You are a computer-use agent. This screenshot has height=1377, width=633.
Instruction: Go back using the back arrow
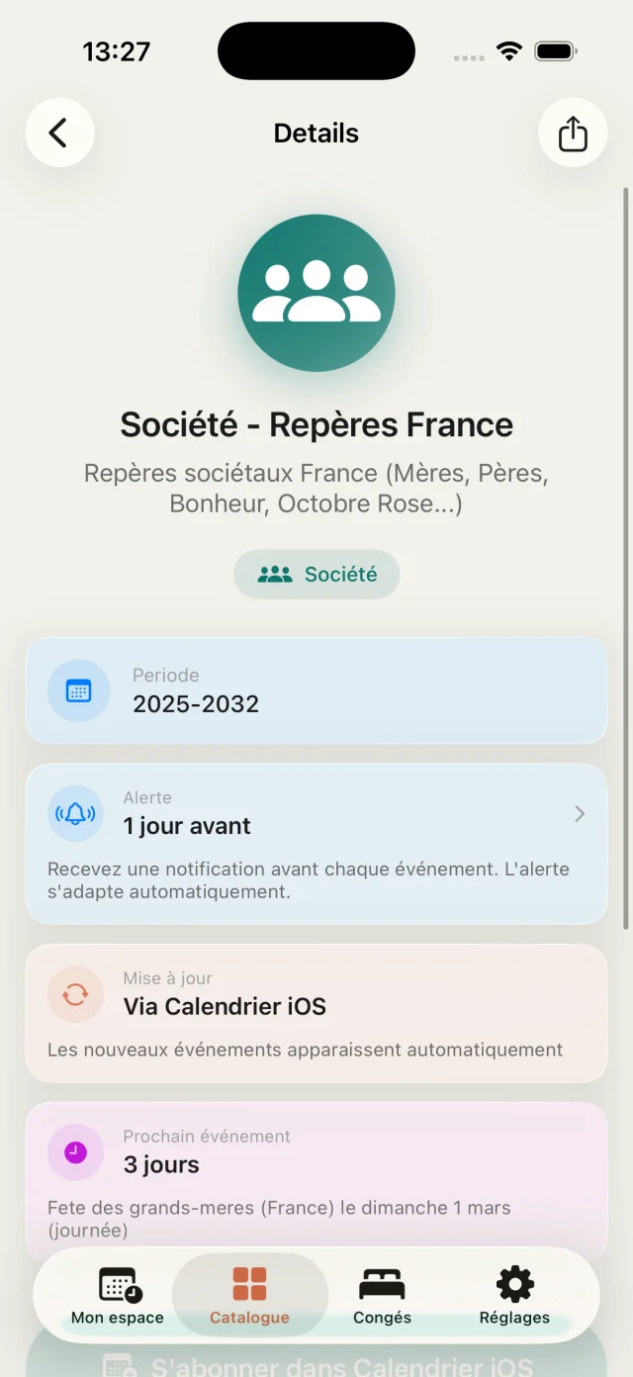tap(59, 133)
